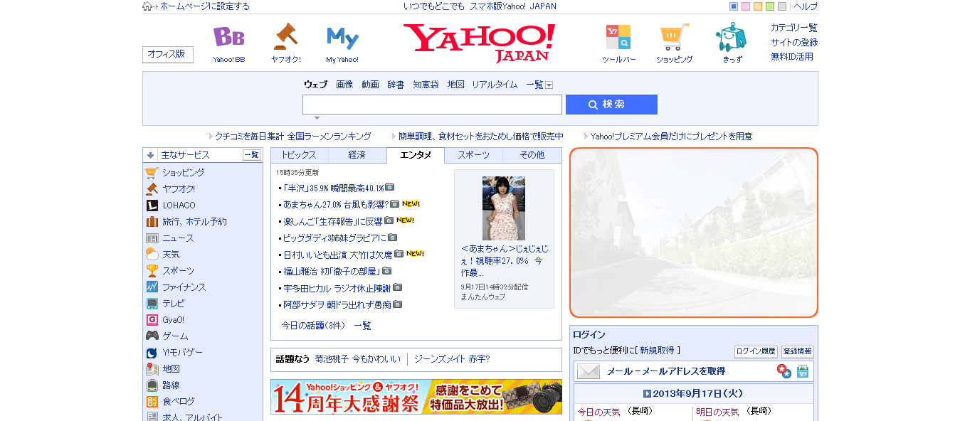
Task: Click the ゲーム controller icon
Action: (152, 336)
